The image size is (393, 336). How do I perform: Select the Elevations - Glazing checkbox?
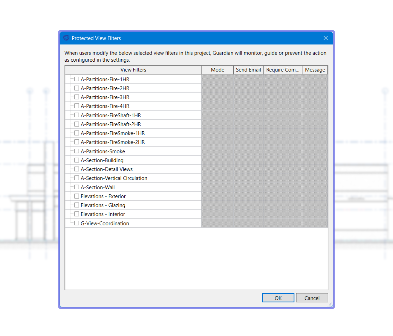coord(77,205)
